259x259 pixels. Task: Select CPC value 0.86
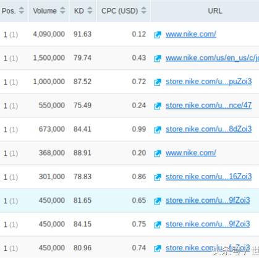139,177
